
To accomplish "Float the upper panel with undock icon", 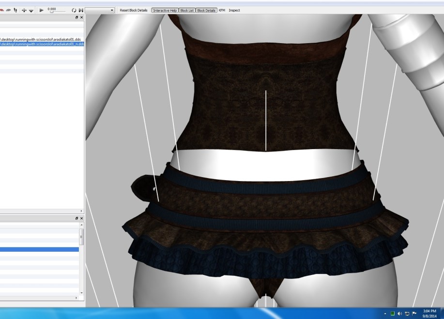I will pyautogui.click(x=77, y=17).
